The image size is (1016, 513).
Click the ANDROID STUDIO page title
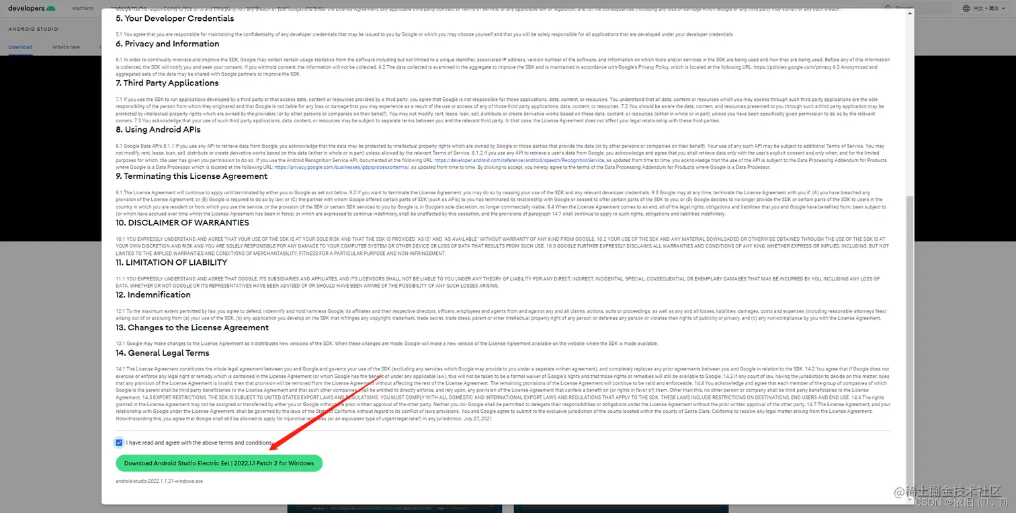[33, 30]
